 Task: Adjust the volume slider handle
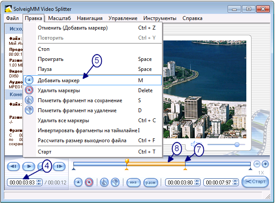tap(237, 145)
